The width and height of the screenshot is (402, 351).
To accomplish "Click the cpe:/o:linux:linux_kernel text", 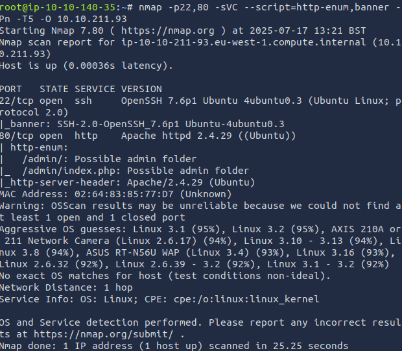I will pyautogui.click(x=246, y=299).
